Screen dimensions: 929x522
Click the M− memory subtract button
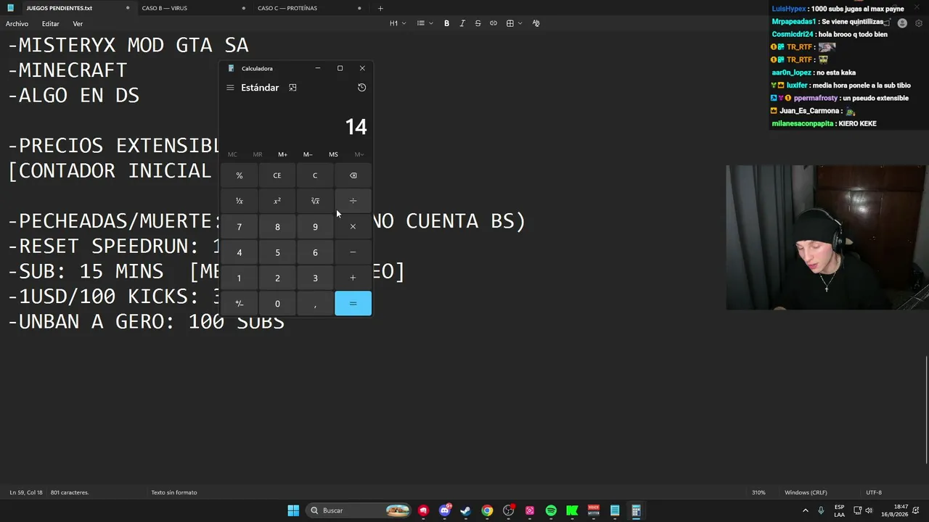pyautogui.click(x=308, y=154)
